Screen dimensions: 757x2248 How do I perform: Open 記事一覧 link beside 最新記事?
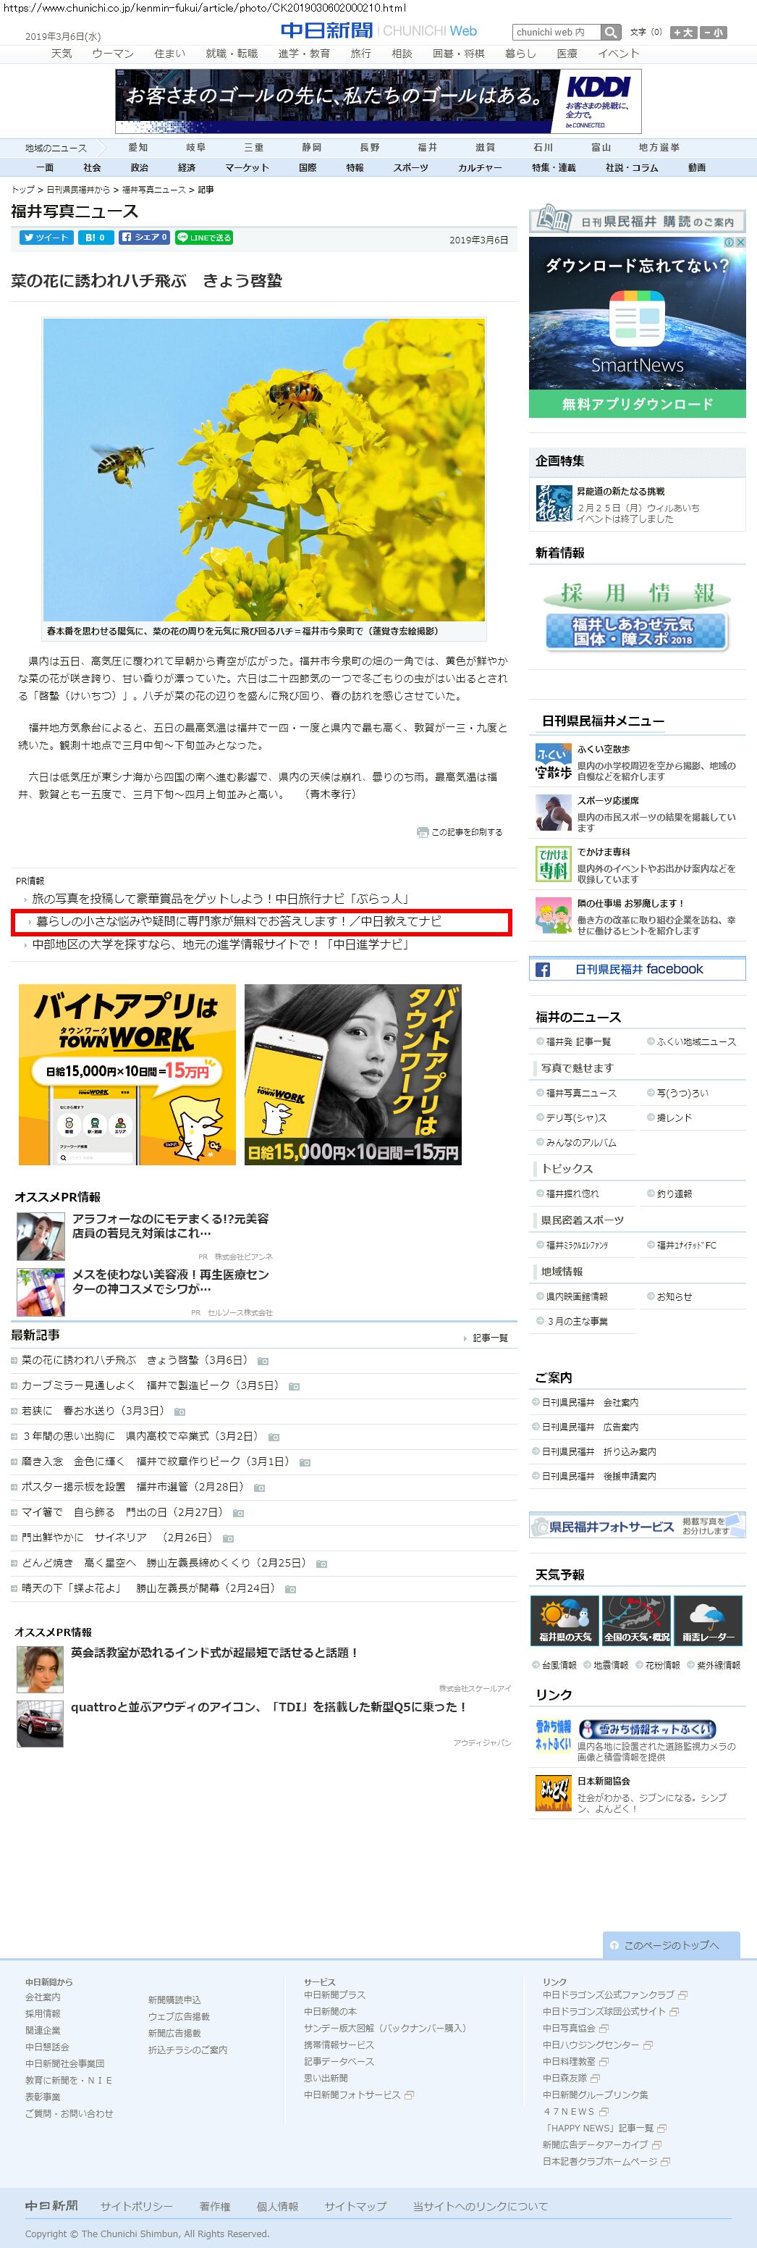(x=489, y=1338)
